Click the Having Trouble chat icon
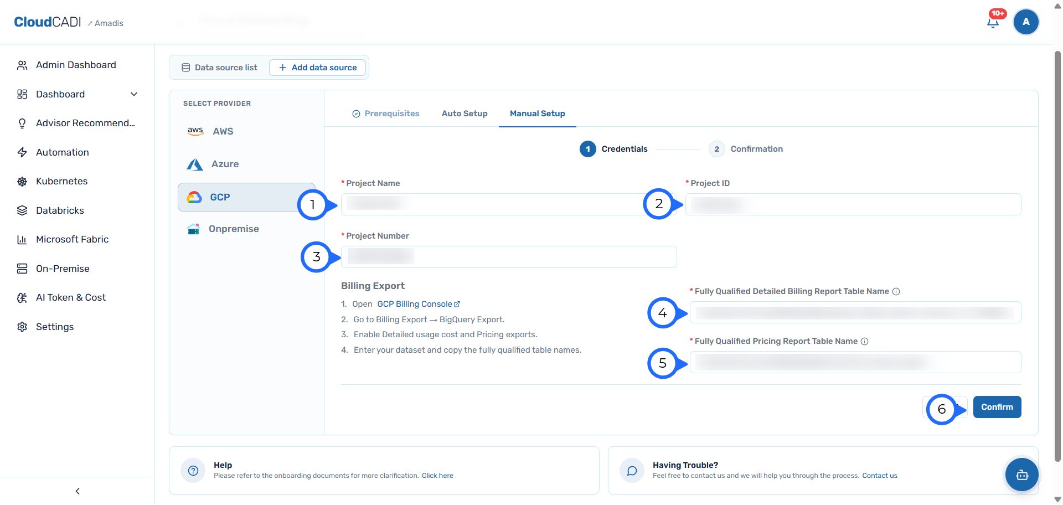Screen dimensions: 1063x505 point(632,471)
